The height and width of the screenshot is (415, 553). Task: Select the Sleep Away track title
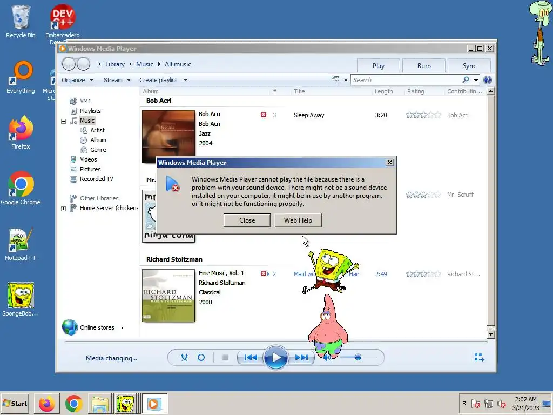click(x=309, y=115)
